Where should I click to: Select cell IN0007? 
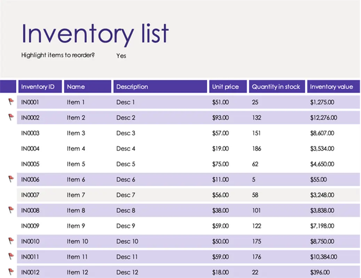coord(30,195)
